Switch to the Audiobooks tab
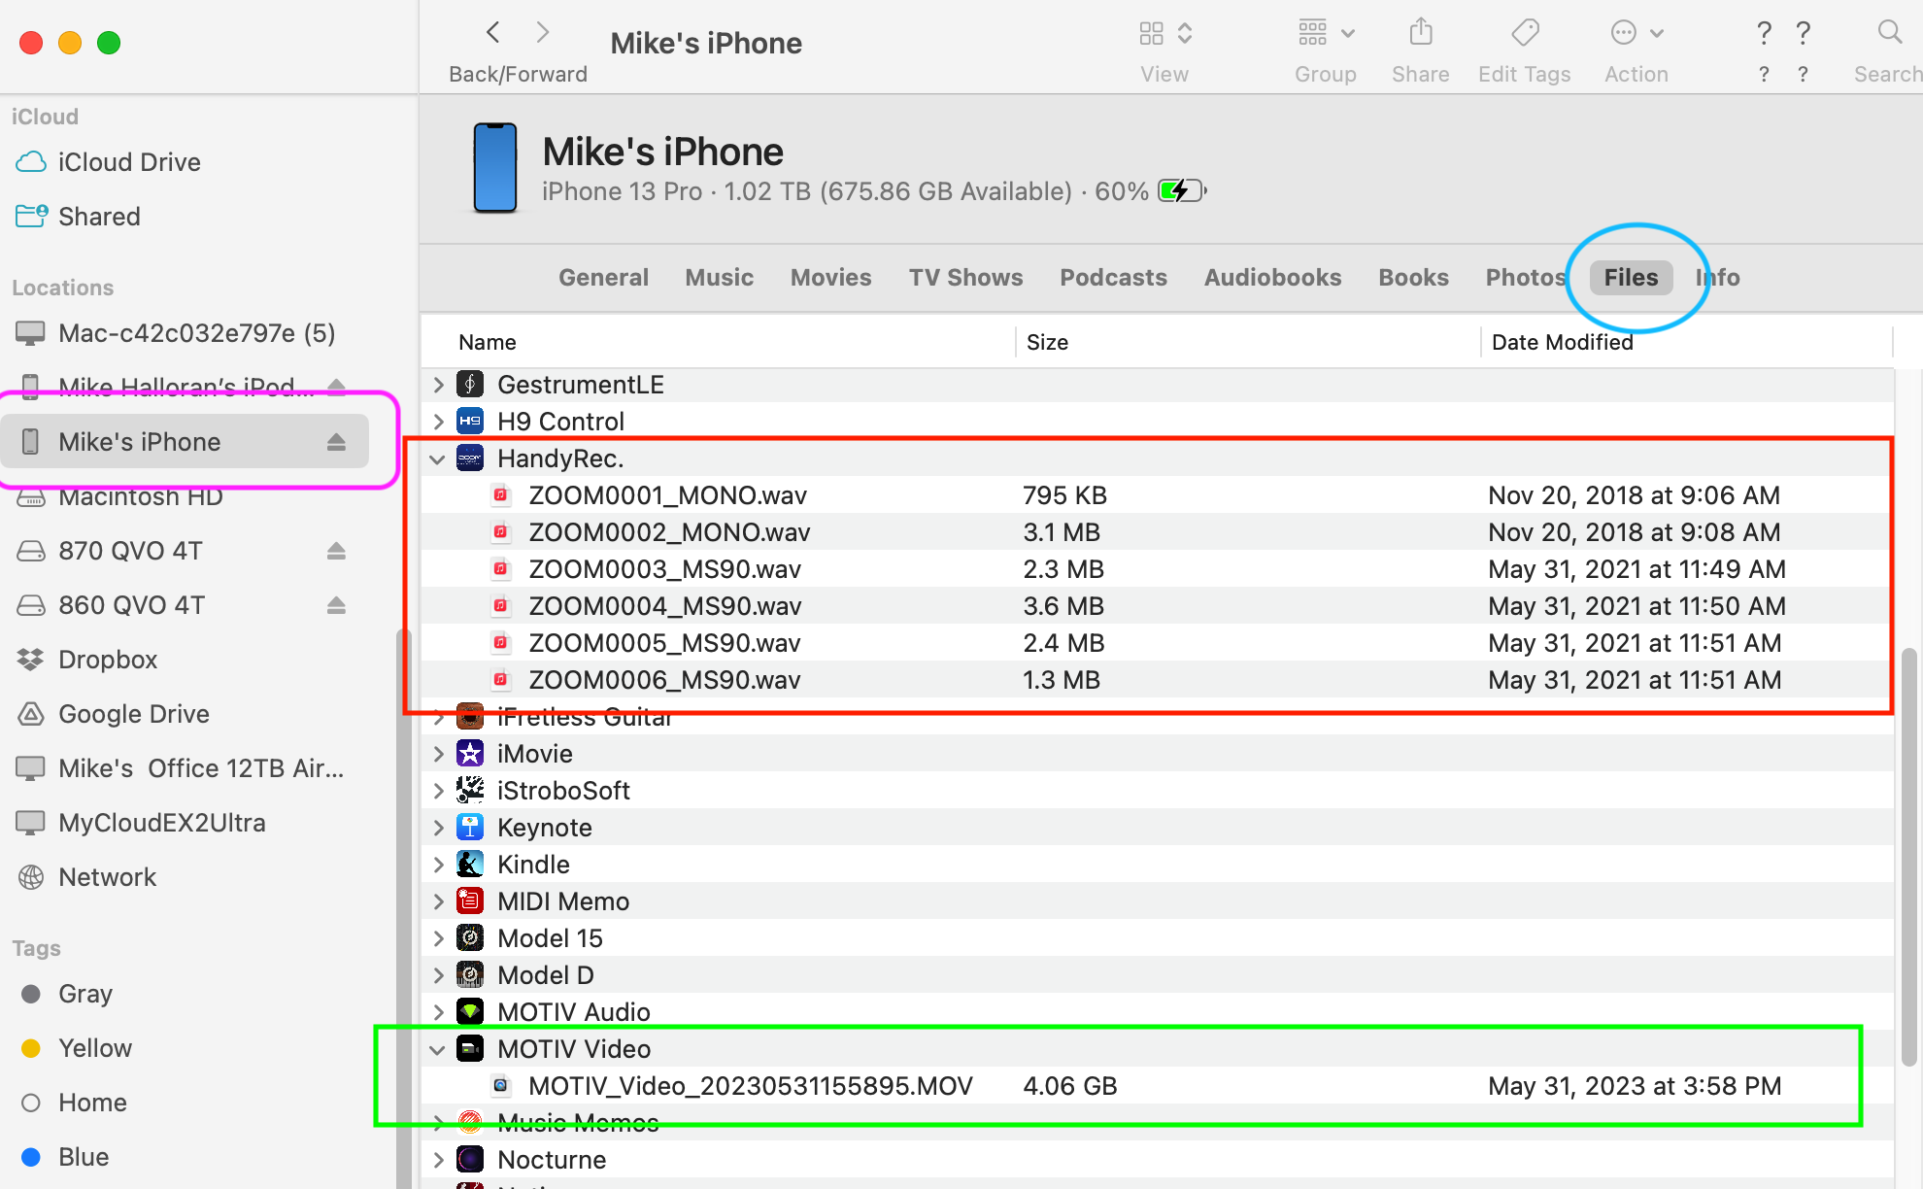Viewport: 1923px width, 1189px height. pyautogui.click(x=1272, y=278)
